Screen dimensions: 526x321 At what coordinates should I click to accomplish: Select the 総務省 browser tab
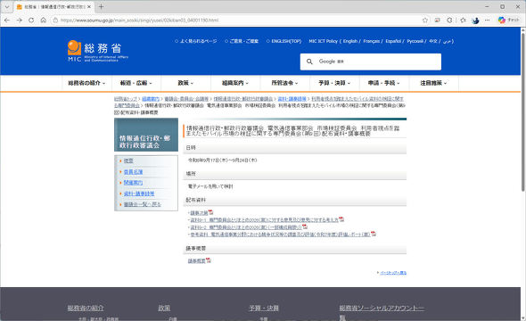click(53, 7)
